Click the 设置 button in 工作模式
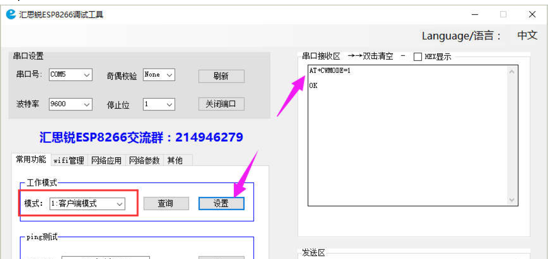 [x=221, y=203]
